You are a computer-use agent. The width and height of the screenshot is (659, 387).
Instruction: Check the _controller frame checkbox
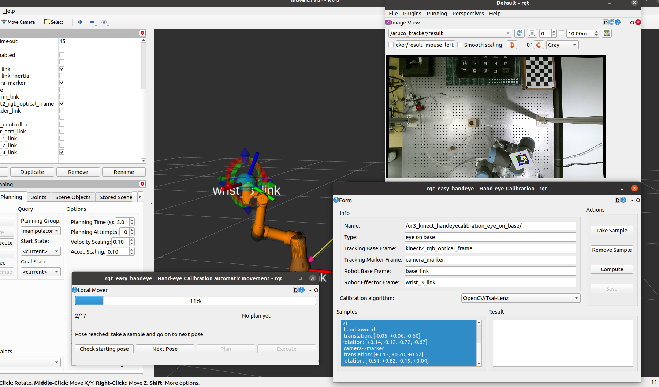62,124
